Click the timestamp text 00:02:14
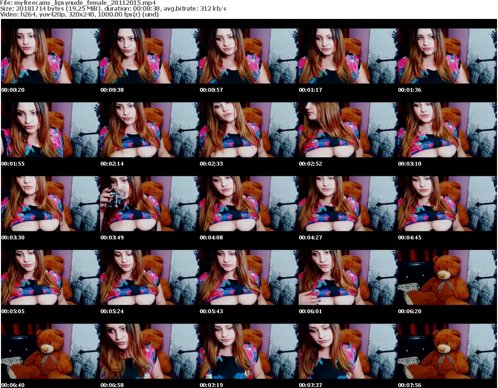The image size is (498, 388). point(112,164)
